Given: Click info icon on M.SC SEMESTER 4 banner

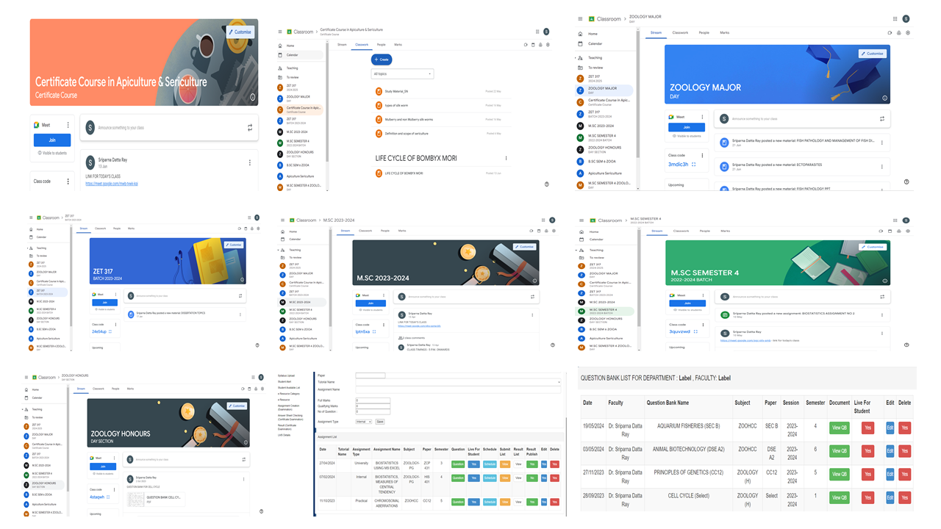Looking at the screenshot, I should [884, 281].
